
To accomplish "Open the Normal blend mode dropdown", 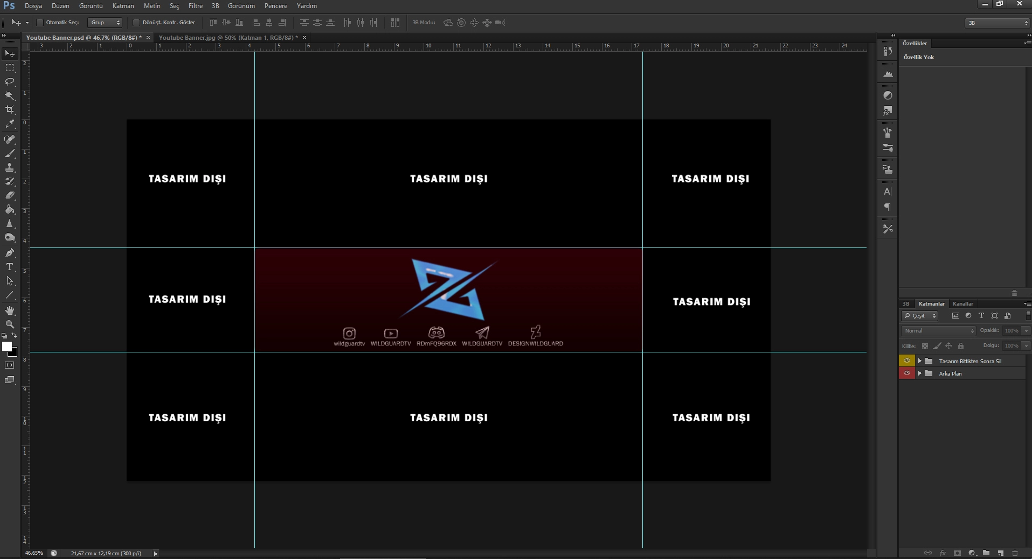I will [x=938, y=331].
